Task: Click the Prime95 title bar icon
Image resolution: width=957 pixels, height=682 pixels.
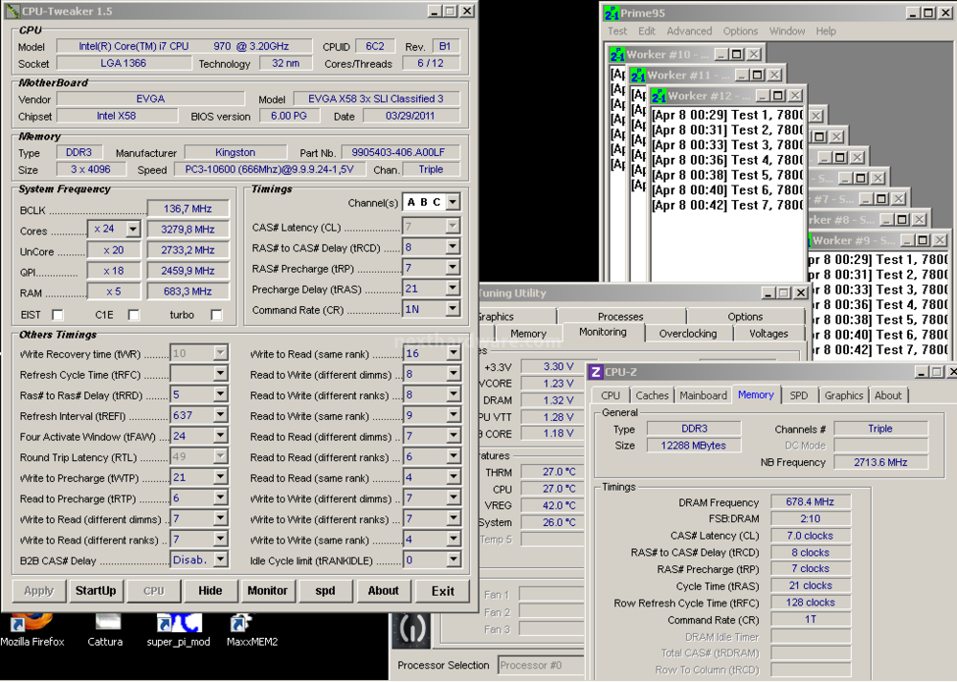Action: (612, 12)
